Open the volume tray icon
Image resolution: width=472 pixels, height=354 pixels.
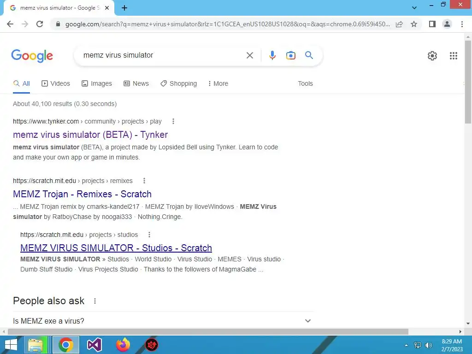pyautogui.click(x=428, y=345)
